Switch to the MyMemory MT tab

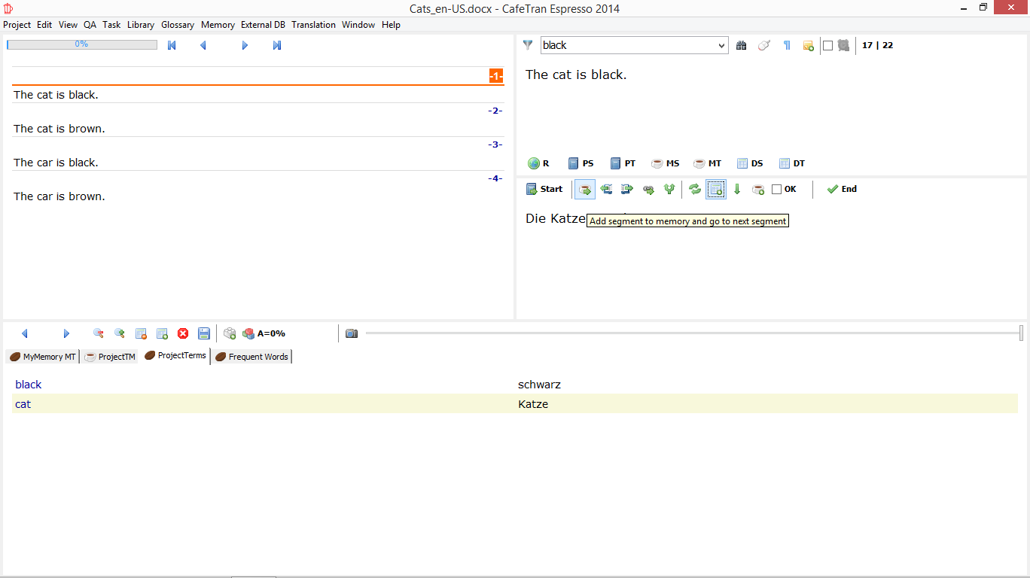click(43, 357)
